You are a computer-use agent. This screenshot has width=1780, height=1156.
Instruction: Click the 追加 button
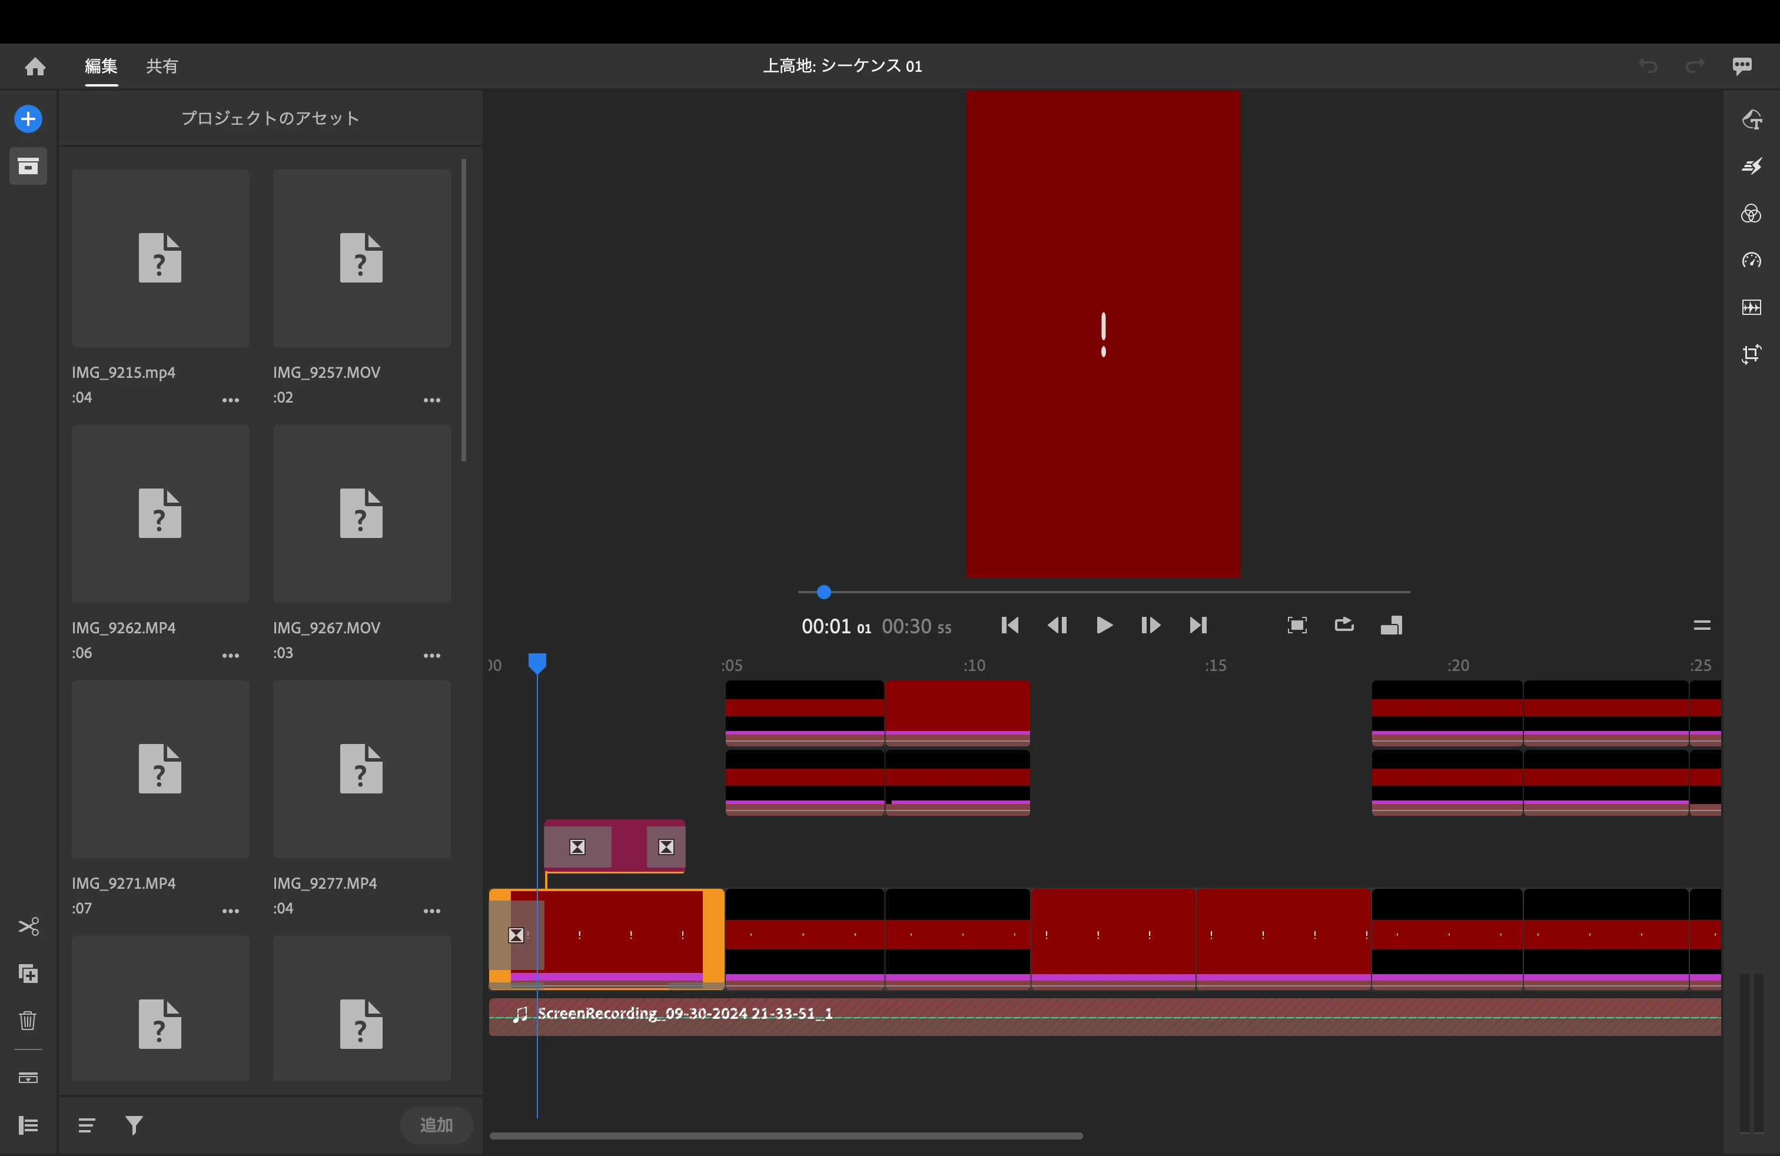tap(436, 1125)
